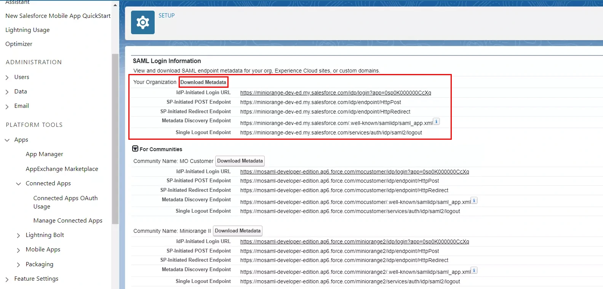The image size is (603, 289).
Task: Select Users in Administration section
Action: coord(22,77)
